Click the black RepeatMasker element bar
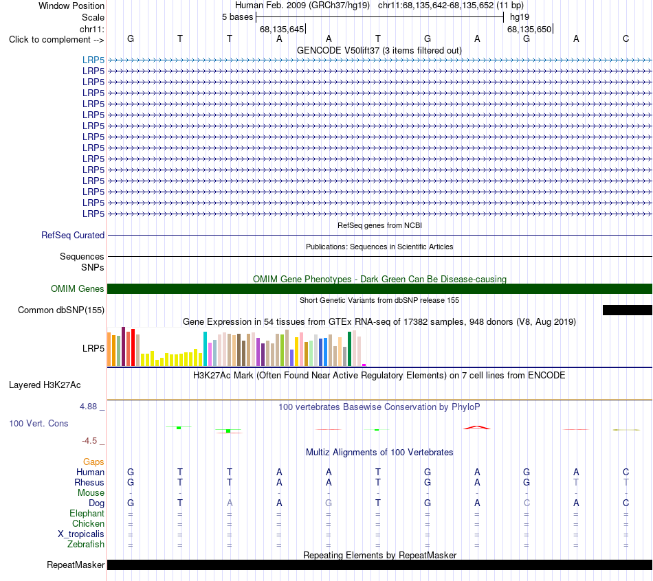The width and height of the screenshot is (653, 581). 380,565
